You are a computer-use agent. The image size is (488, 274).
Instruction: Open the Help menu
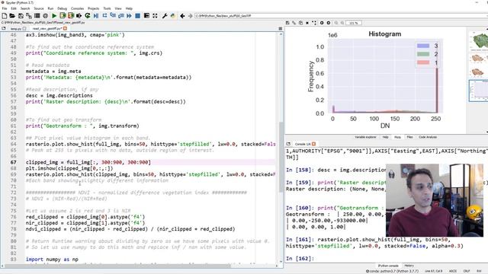pyautogui.click(x=129, y=8)
